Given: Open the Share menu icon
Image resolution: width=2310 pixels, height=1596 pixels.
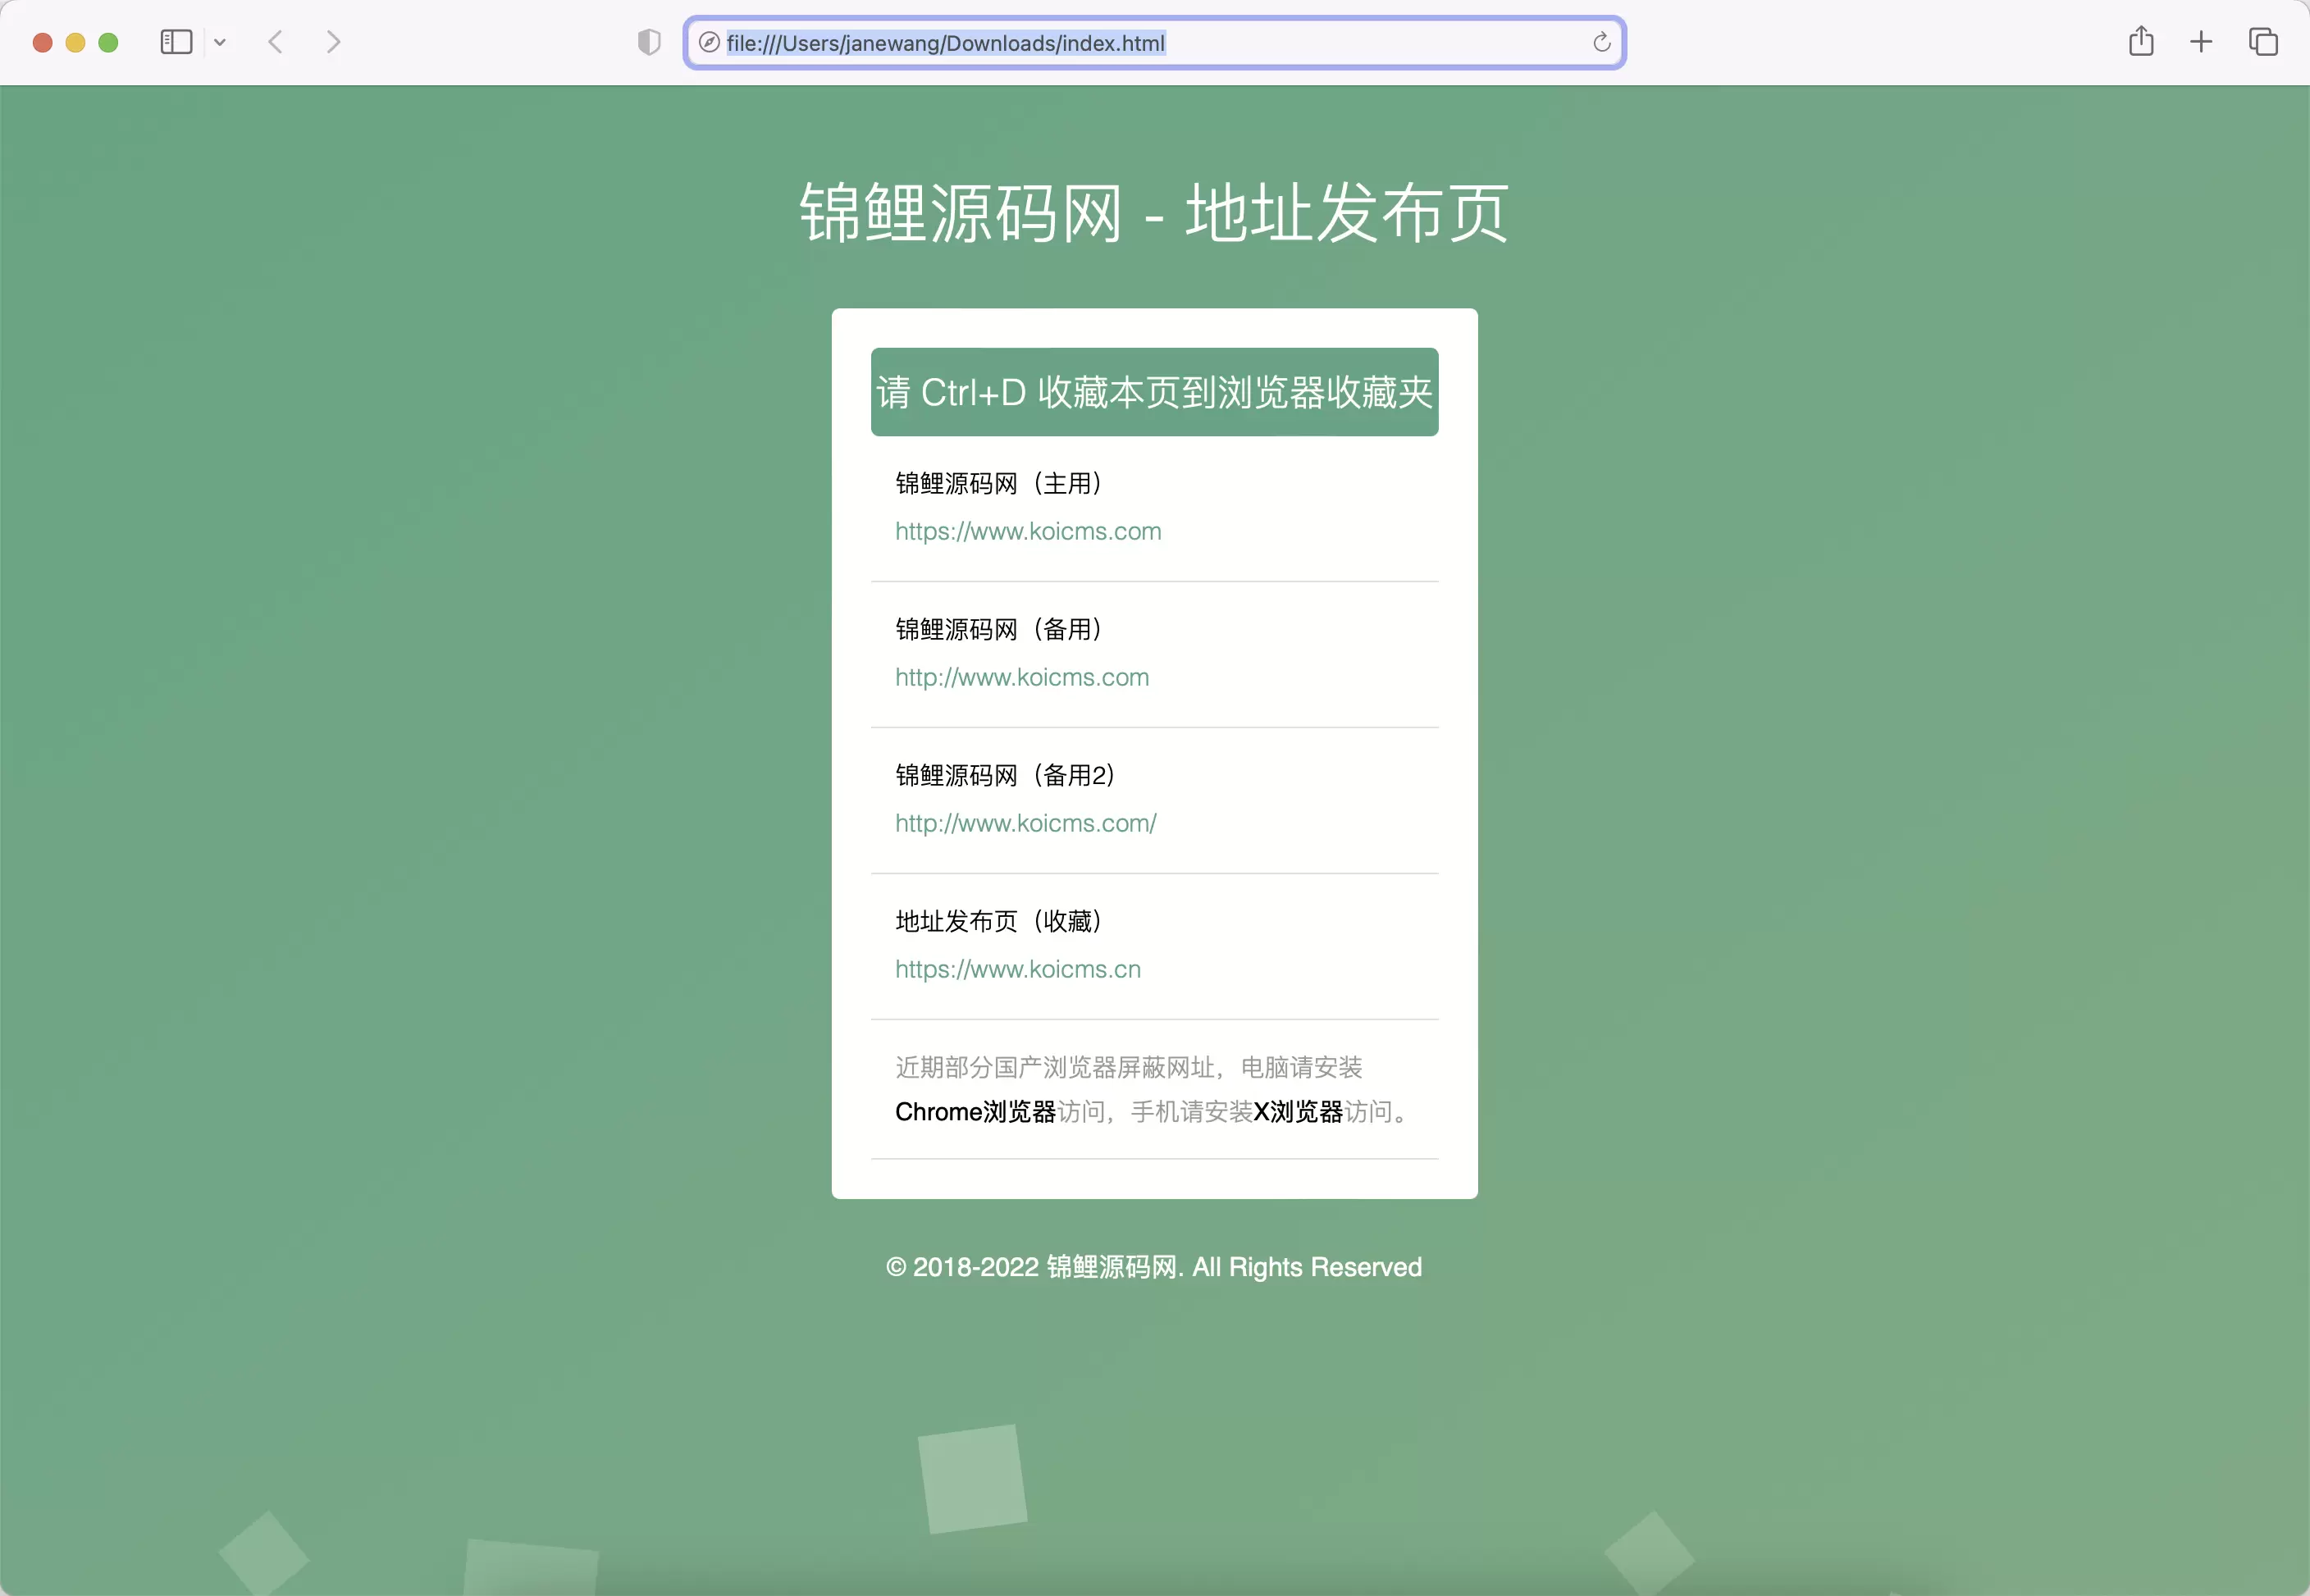Looking at the screenshot, I should pyautogui.click(x=2141, y=41).
